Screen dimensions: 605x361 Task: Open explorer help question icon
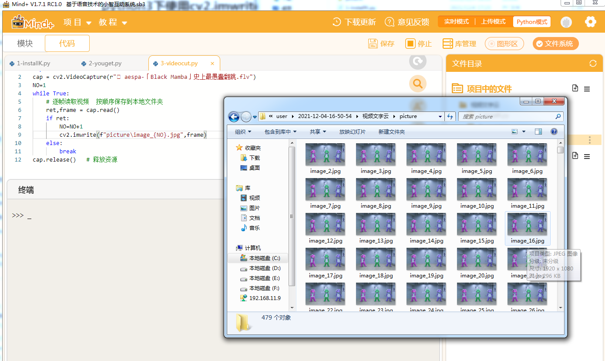554,132
